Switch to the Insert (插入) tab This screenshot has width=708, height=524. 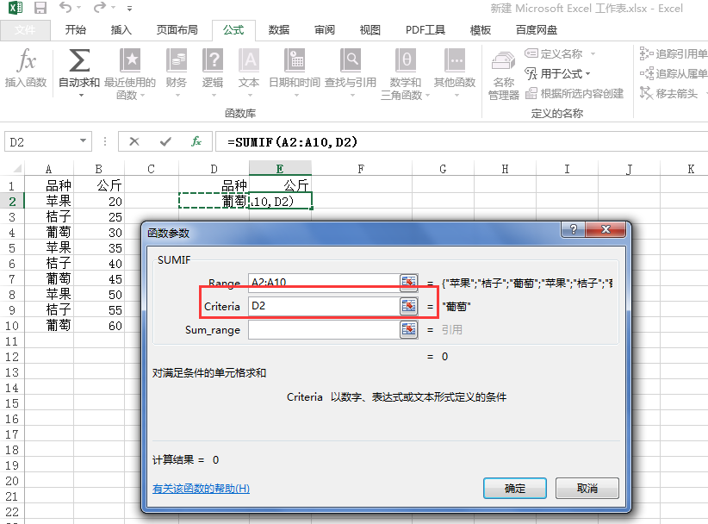(x=121, y=30)
